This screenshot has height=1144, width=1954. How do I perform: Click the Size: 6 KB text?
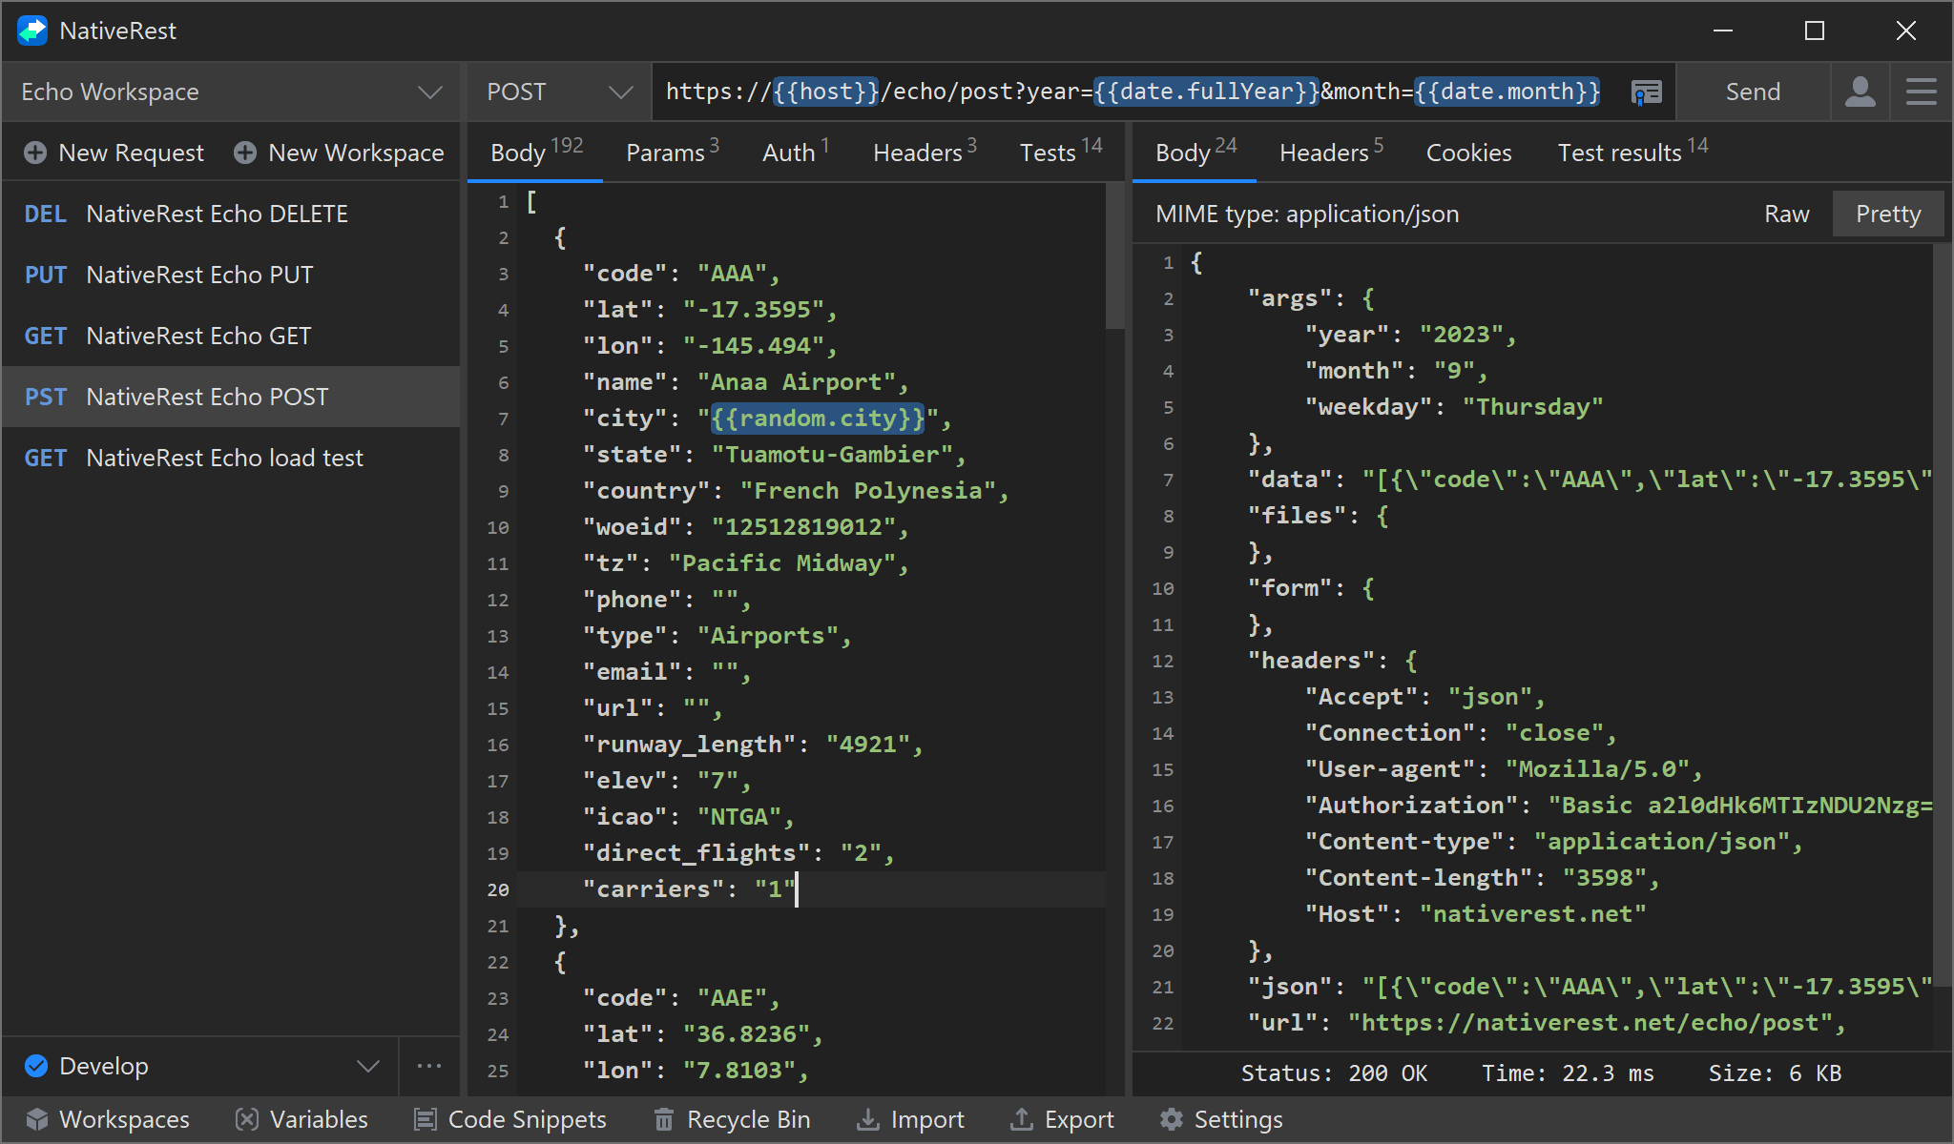coord(1775,1073)
